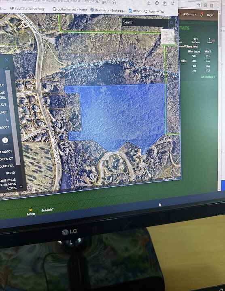Click the Search magnifier icon on map

click(172, 23)
